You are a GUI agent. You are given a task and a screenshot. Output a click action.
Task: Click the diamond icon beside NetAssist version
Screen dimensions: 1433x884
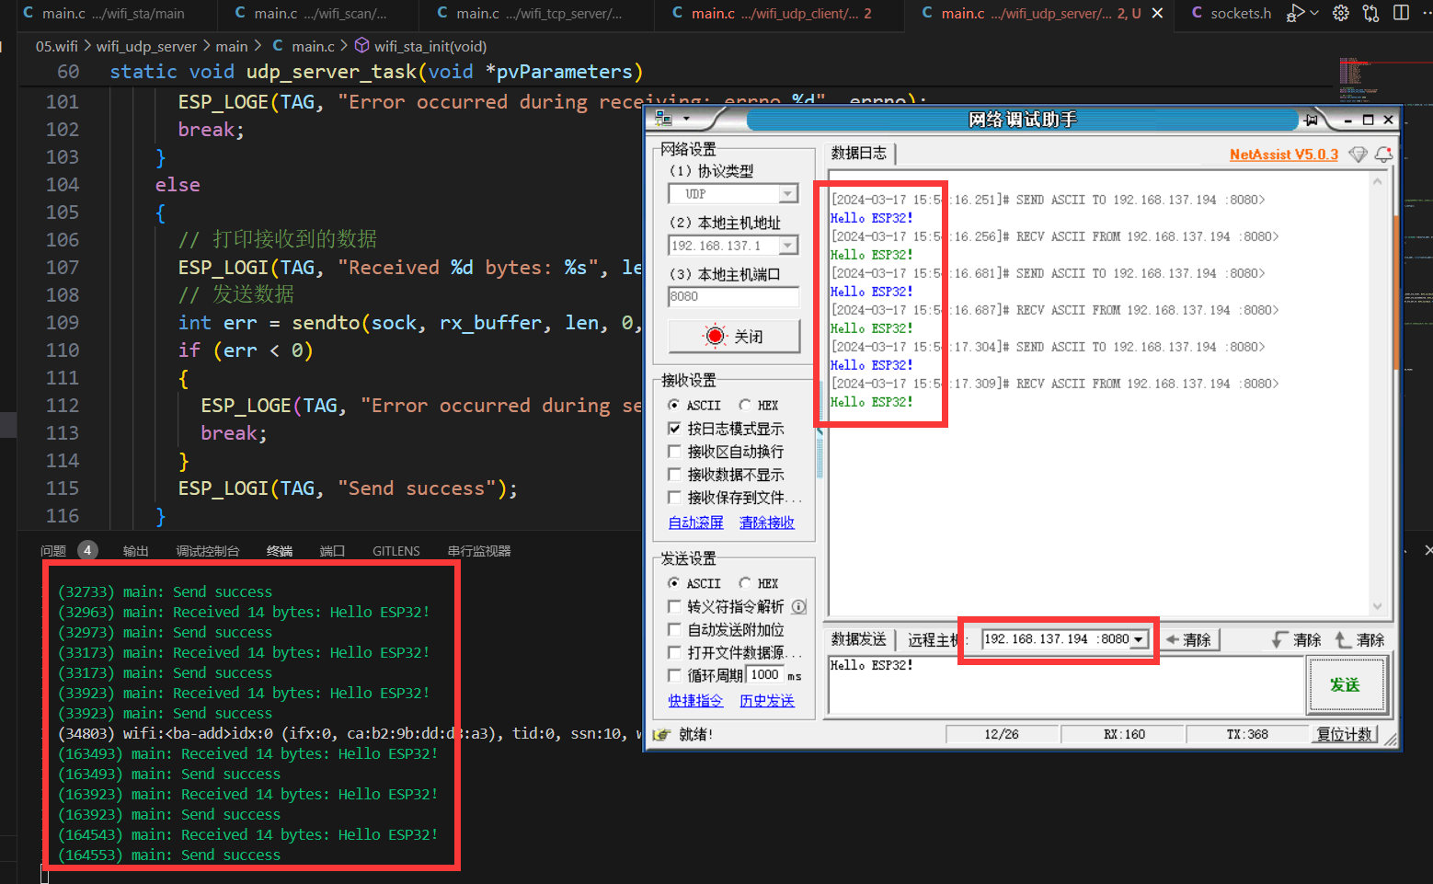click(1358, 155)
